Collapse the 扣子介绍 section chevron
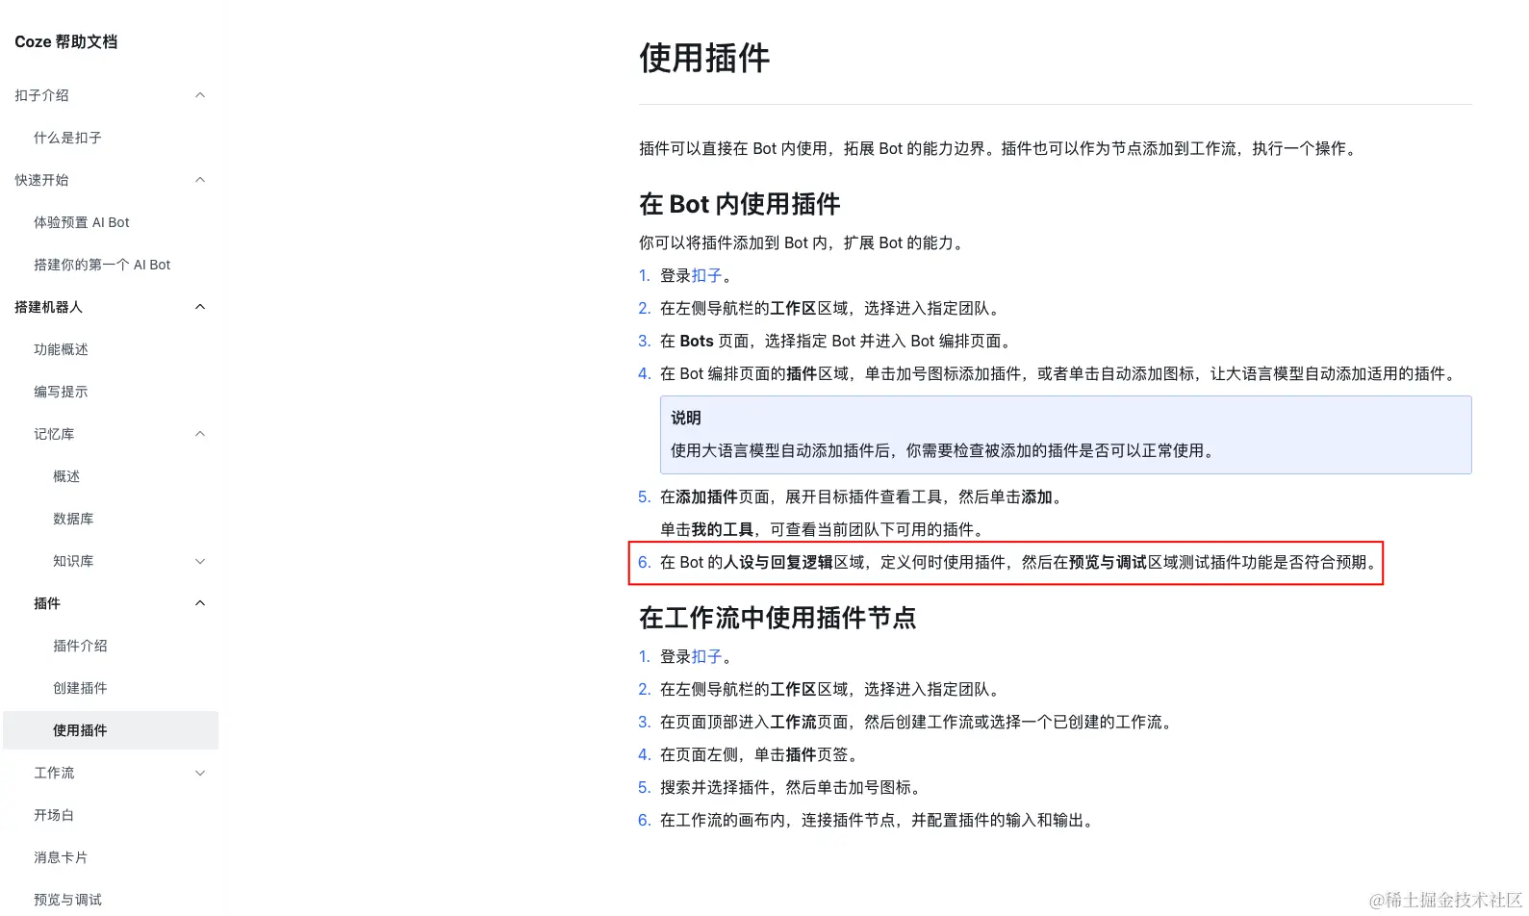Viewport: 1529px width, 916px height. pos(200,95)
